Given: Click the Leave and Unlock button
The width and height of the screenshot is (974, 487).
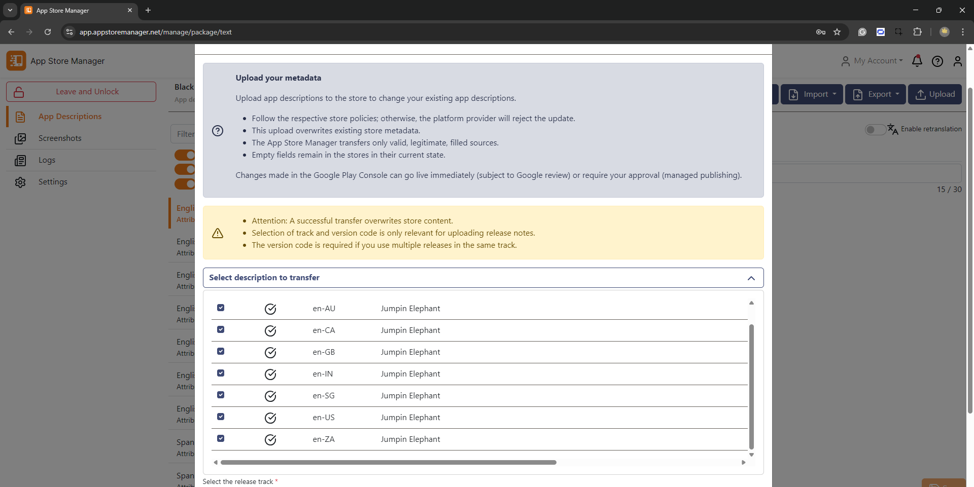Looking at the screenshot, I should (x=81, y=92).
